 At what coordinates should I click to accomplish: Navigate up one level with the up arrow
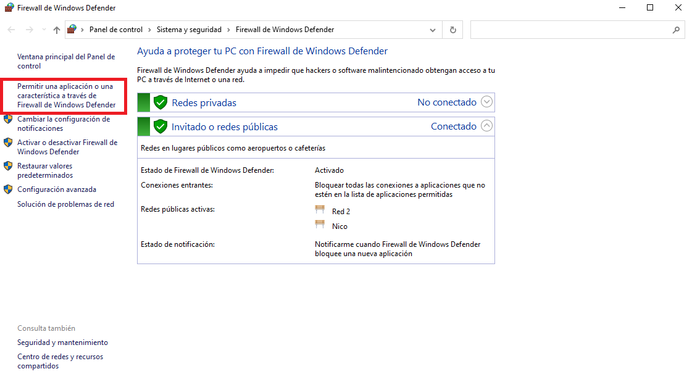pyautogui.click(x=57, y=30)
